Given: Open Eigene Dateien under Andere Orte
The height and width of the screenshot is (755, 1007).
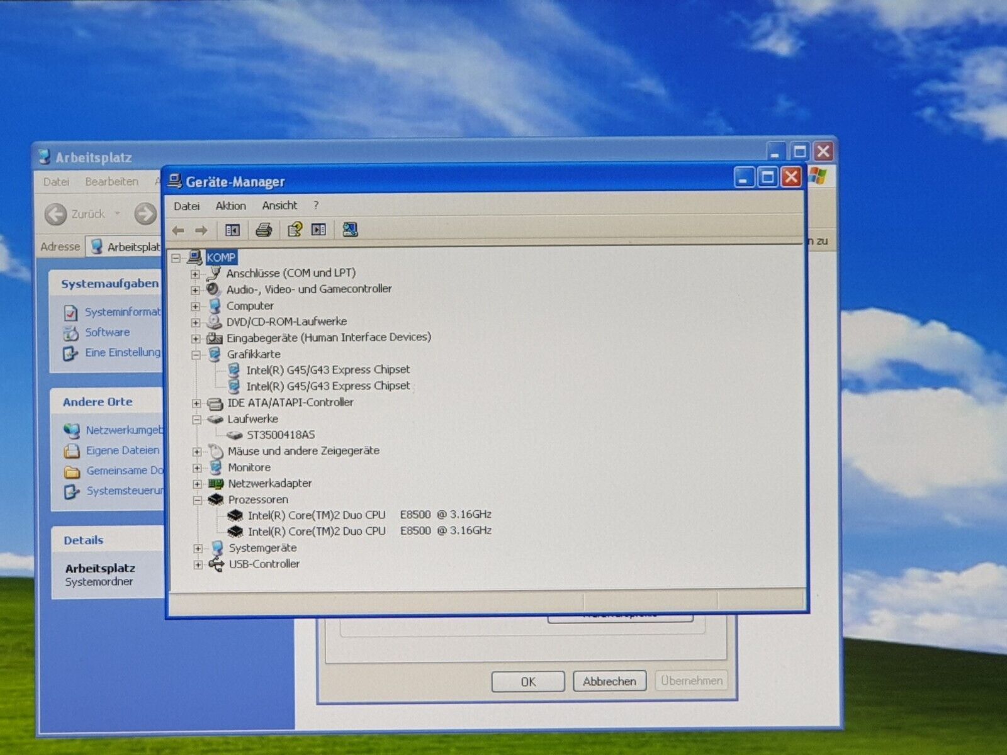Looking at the screenshot, I should coord(122,450).
